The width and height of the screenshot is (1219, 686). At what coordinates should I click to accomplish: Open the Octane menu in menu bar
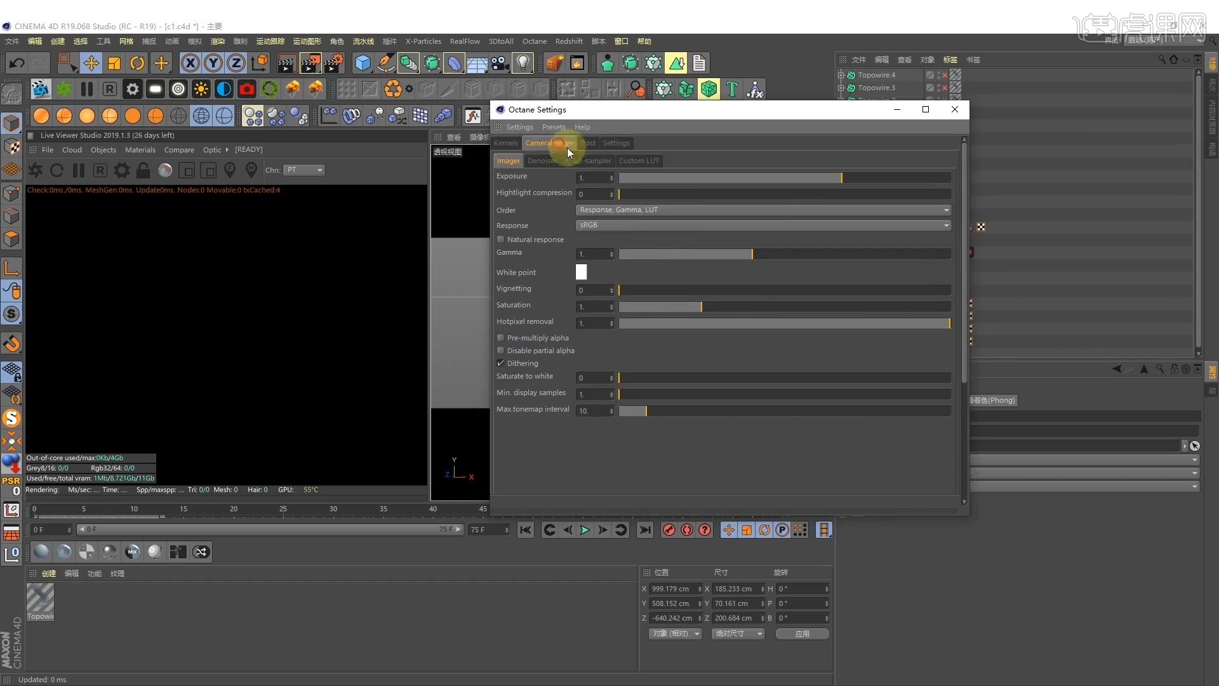point(534,41)
